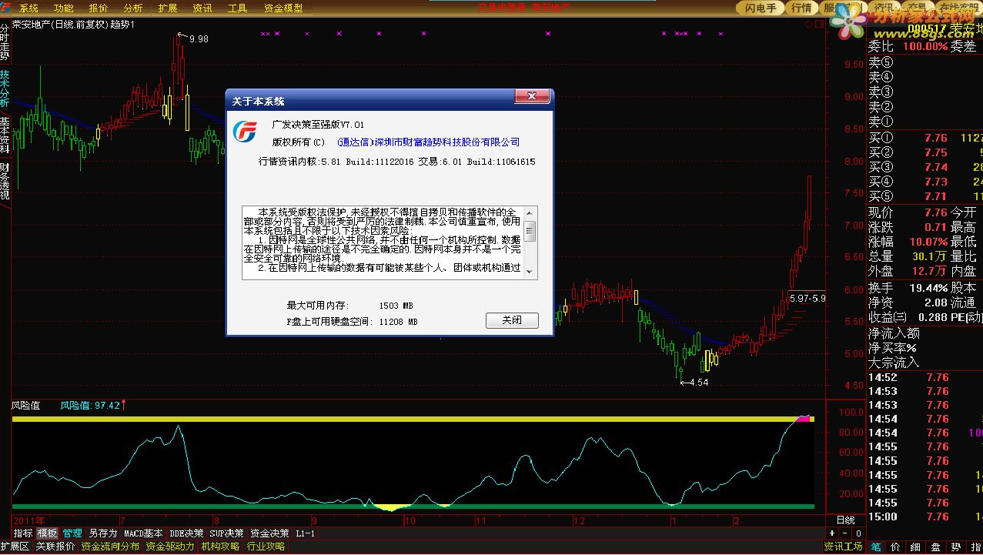The height and width of the screenshot is (555, 983).
Task: Click the 日线 period selector
Action: pos(845,520)
